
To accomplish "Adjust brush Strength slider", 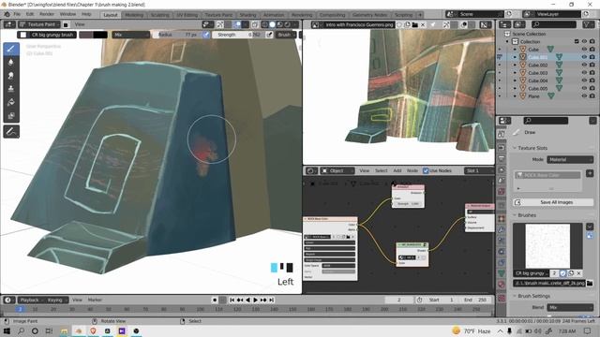I will point(239,35).
